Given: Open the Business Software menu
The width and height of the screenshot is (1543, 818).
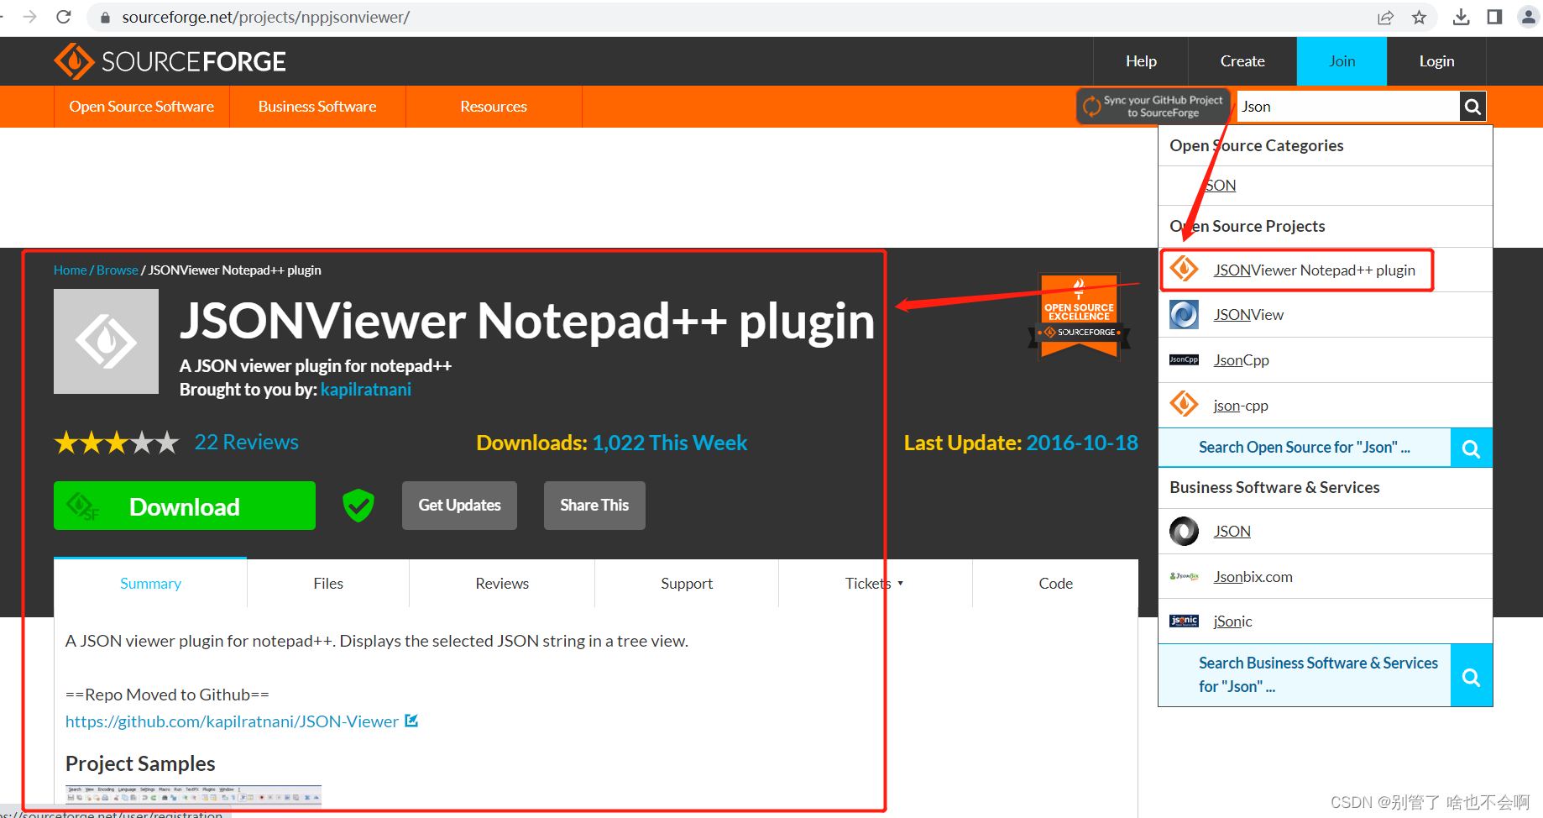Looking at the screenshot, I should tap(317, 106).
